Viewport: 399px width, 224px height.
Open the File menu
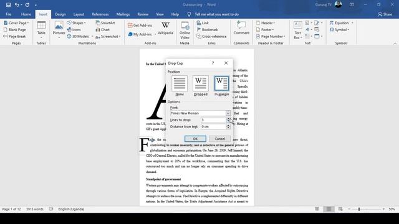click(8, 14)
